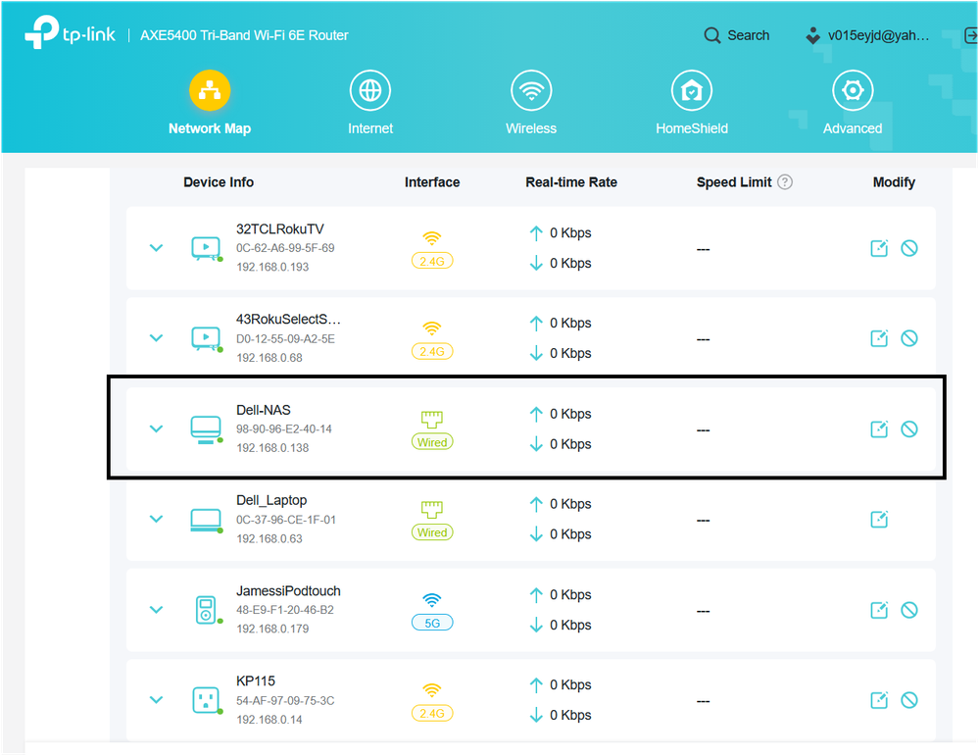Click the Speed Limit column header
979x756 pixels.
(x=734, y=181)
